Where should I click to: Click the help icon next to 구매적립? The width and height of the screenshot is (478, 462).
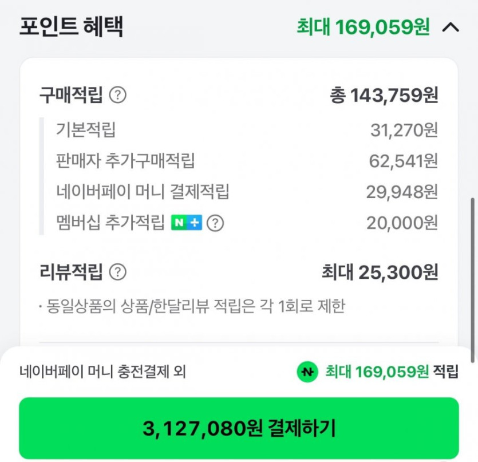point(117,95)
